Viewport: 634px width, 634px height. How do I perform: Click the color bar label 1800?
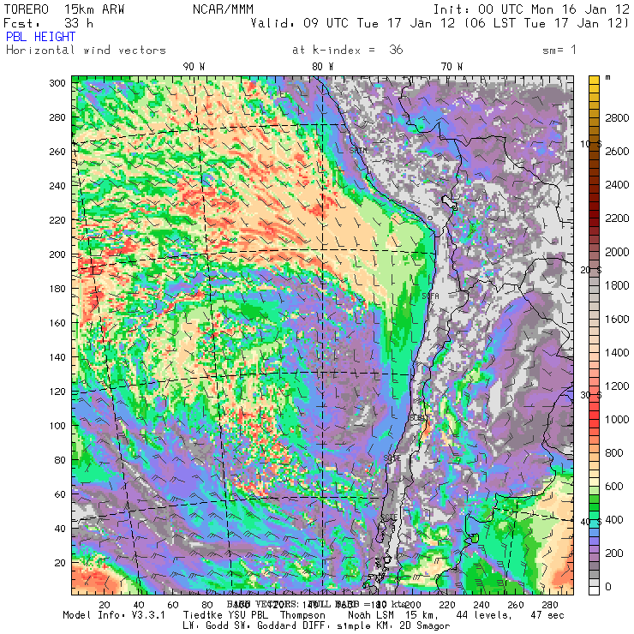pos(617,285)
